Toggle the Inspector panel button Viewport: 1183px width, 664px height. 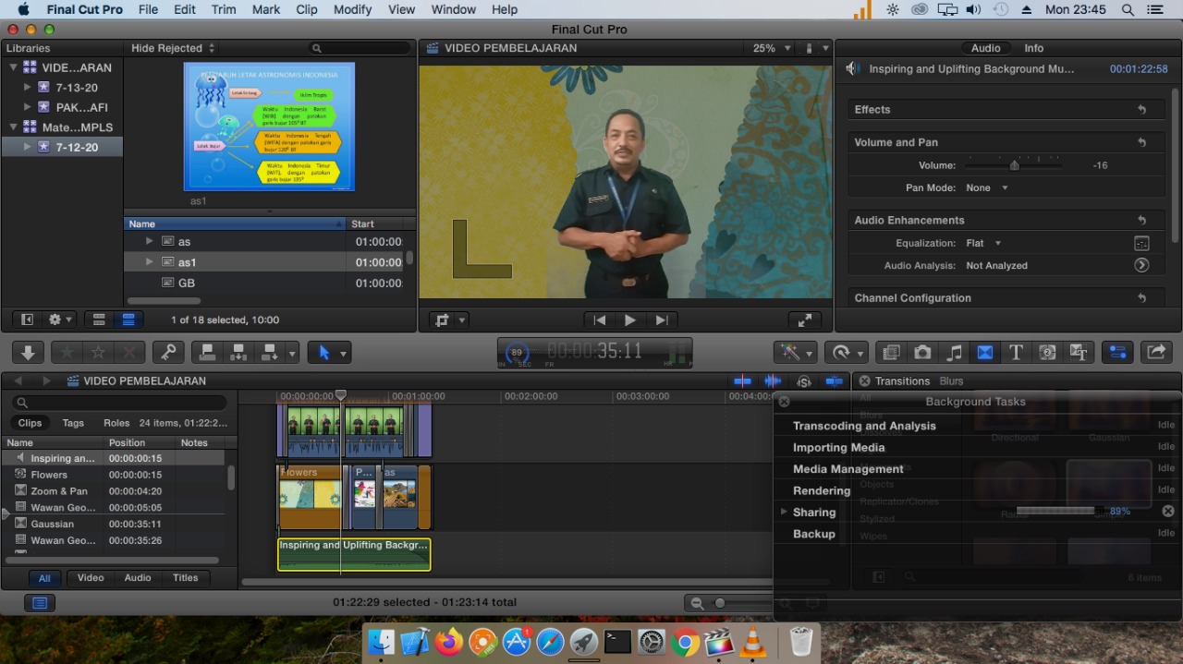1117,352
